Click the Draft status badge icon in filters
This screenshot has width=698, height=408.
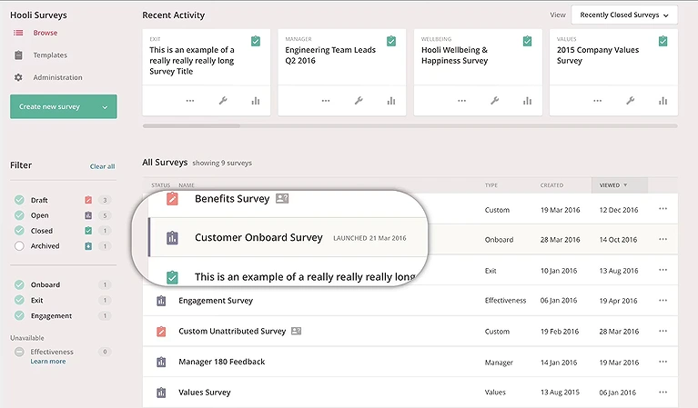[88, 200]
